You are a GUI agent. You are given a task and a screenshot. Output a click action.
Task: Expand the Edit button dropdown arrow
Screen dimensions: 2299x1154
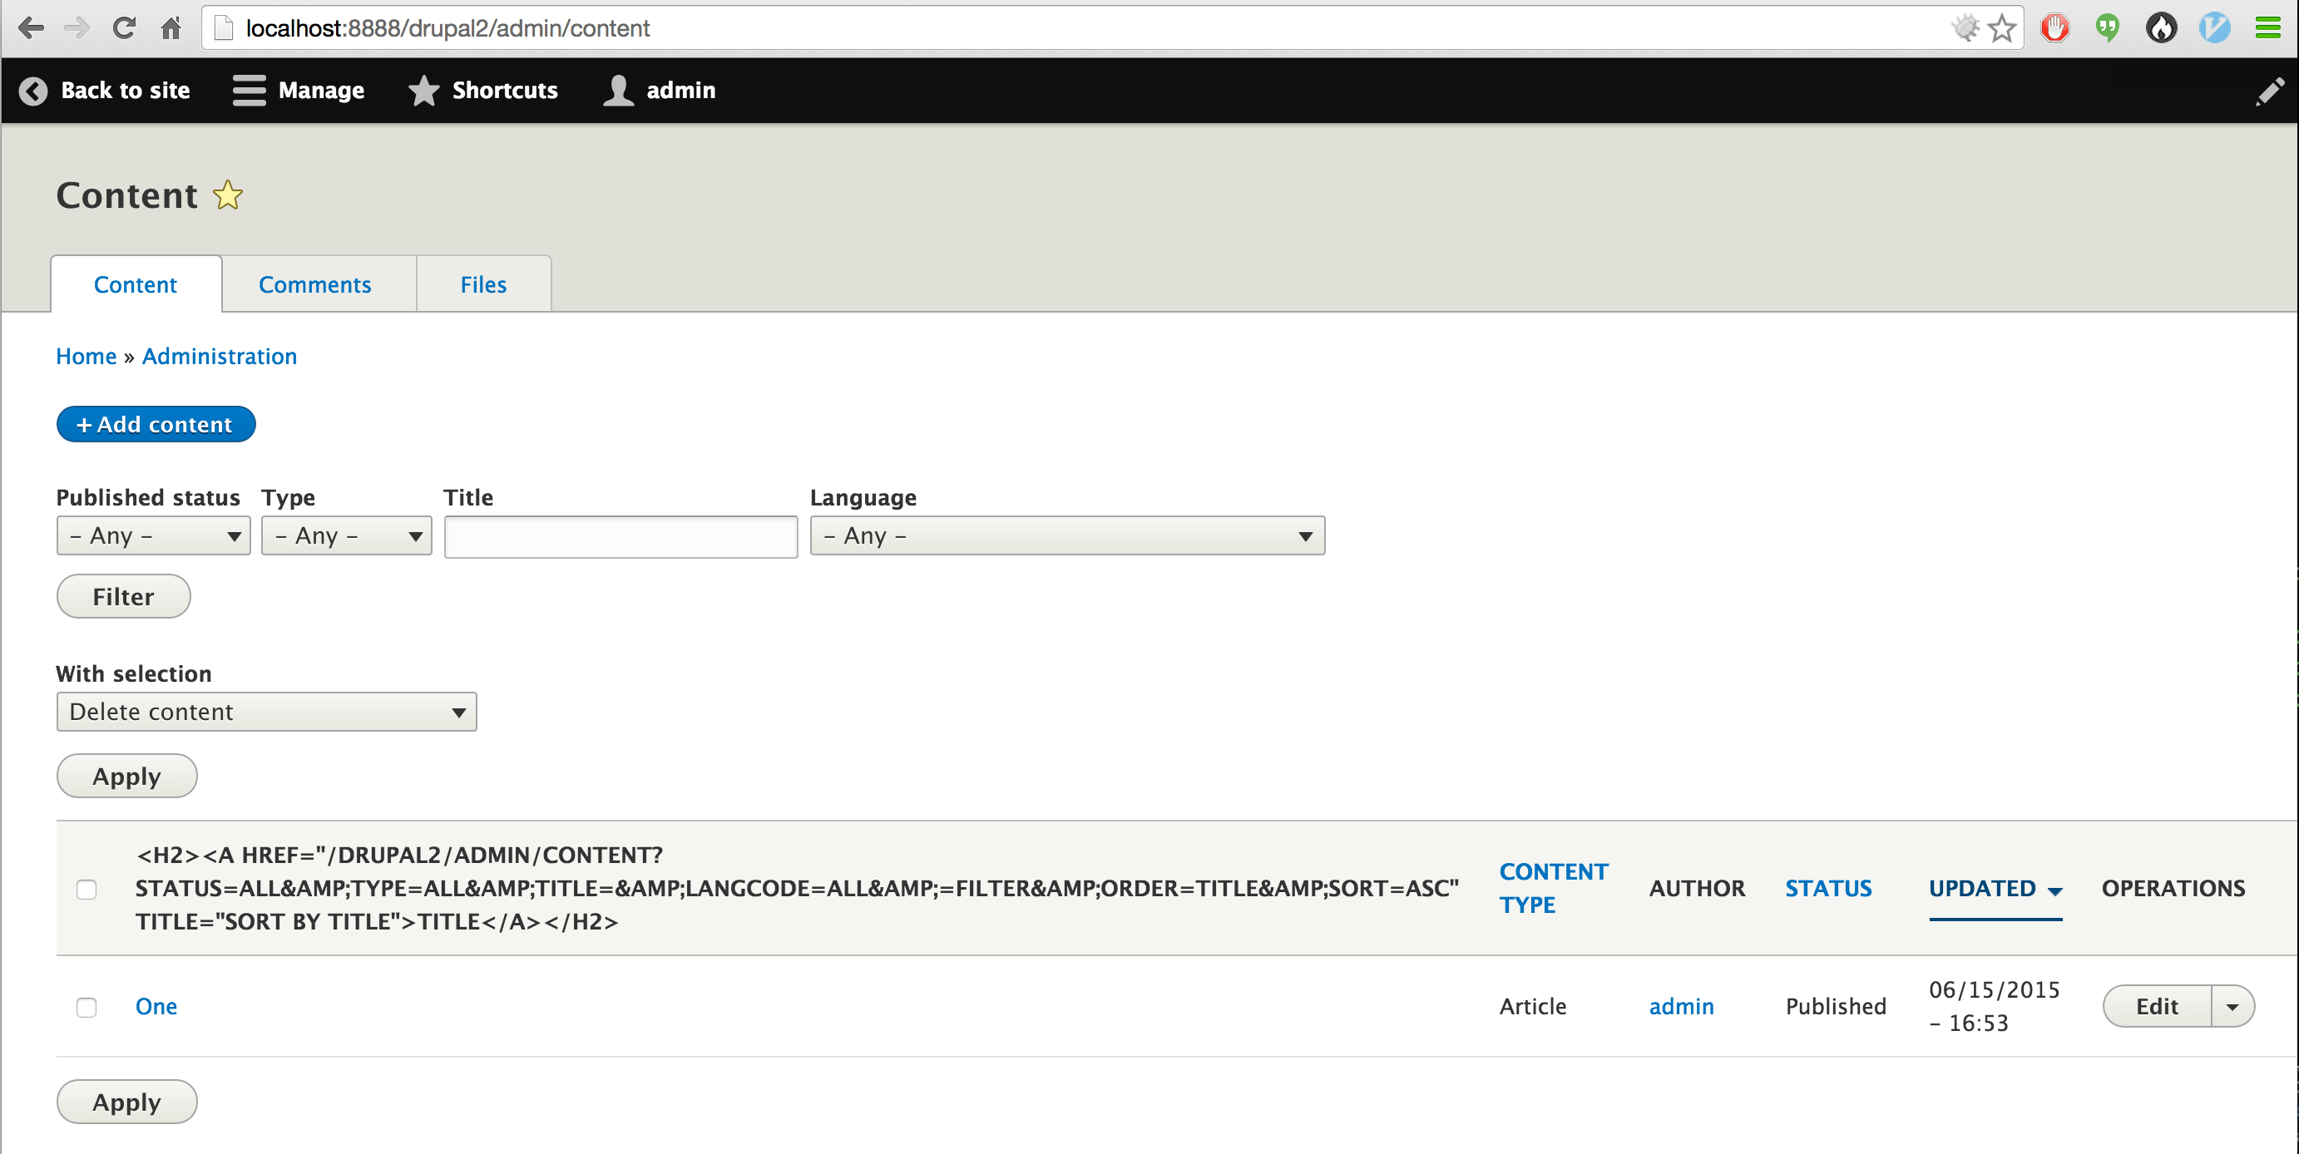(x=2234, y=1006)
